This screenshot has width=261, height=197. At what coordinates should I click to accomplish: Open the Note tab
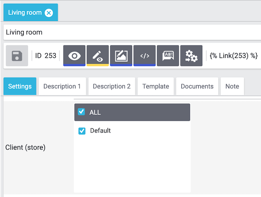pyautogui.click(x=232, y=86)
